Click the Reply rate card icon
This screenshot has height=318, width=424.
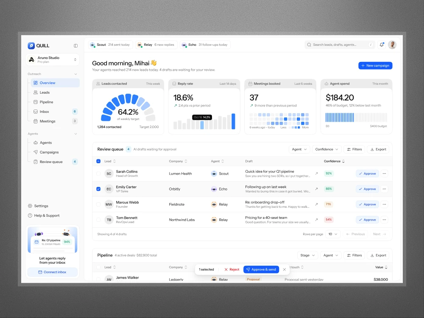(x=174, y=84)
